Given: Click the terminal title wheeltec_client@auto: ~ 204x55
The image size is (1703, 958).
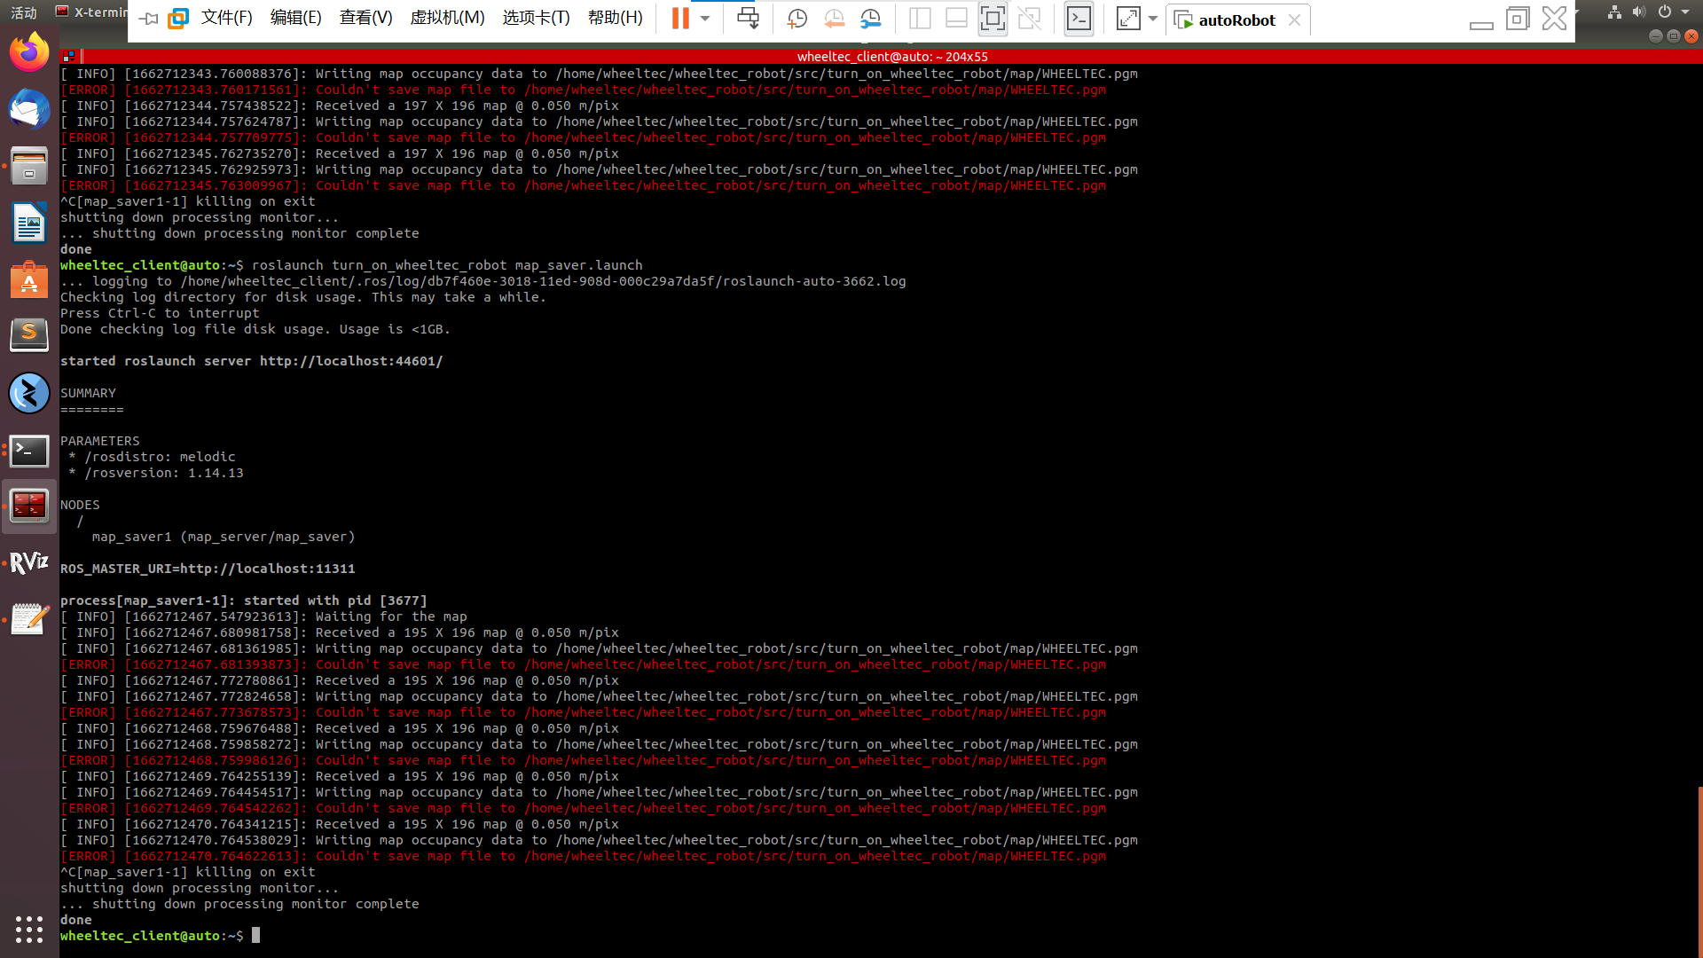Looking at the screenshot, I should click(x=892, y=56).
